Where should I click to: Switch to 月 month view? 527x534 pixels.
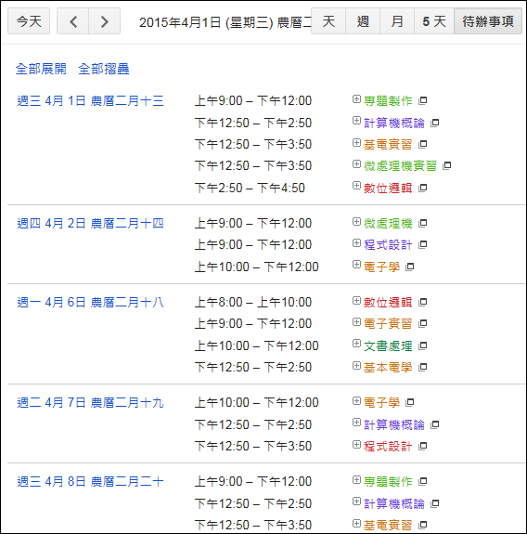click(397, 21)
